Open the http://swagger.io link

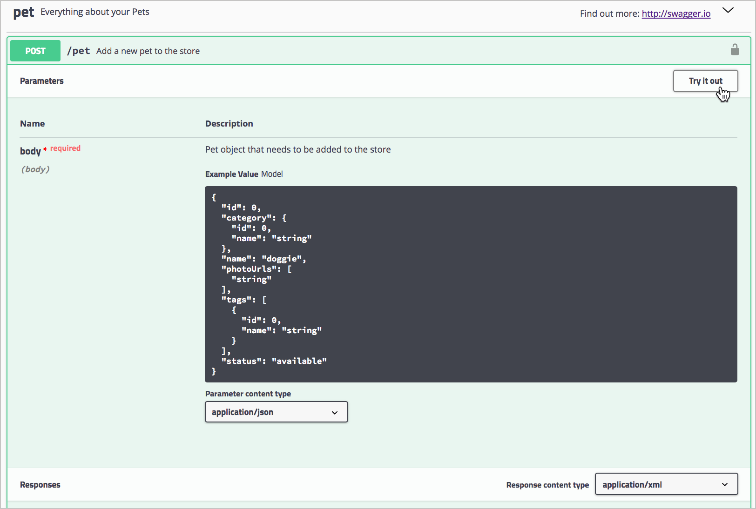click(x=676, y=13)
